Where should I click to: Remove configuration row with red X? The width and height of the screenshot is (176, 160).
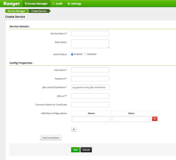click(x=155, y=119)
